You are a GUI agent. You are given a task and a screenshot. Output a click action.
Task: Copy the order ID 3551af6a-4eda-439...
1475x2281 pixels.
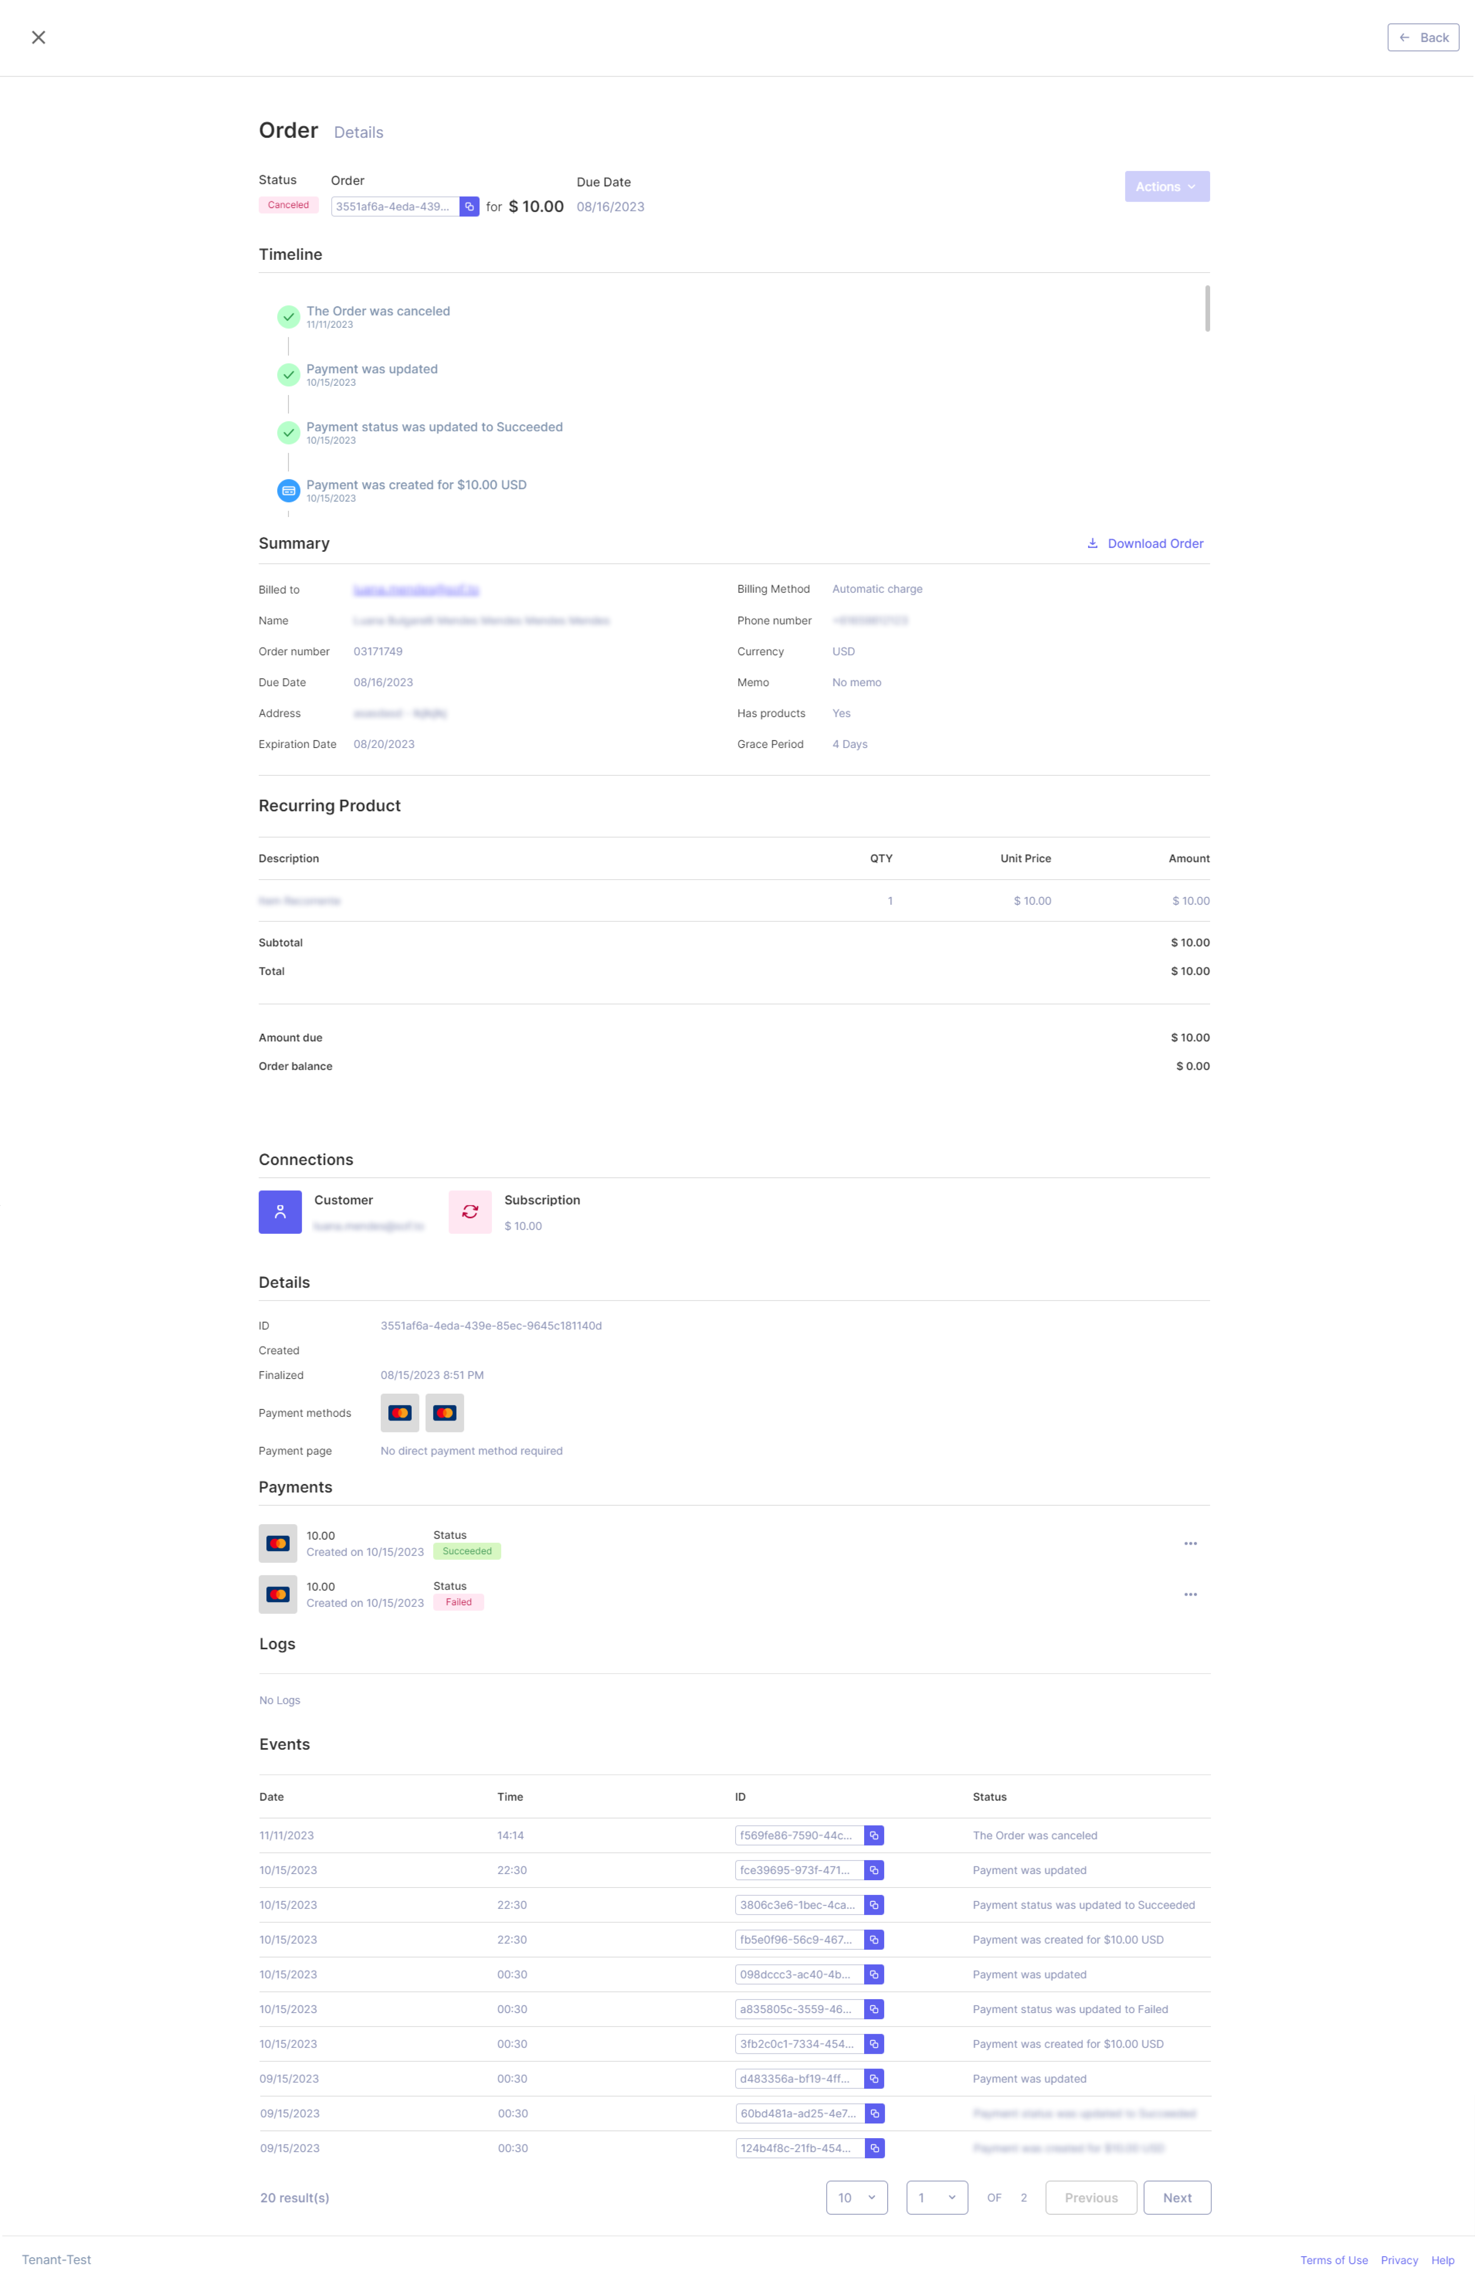[x=469, y=207]
